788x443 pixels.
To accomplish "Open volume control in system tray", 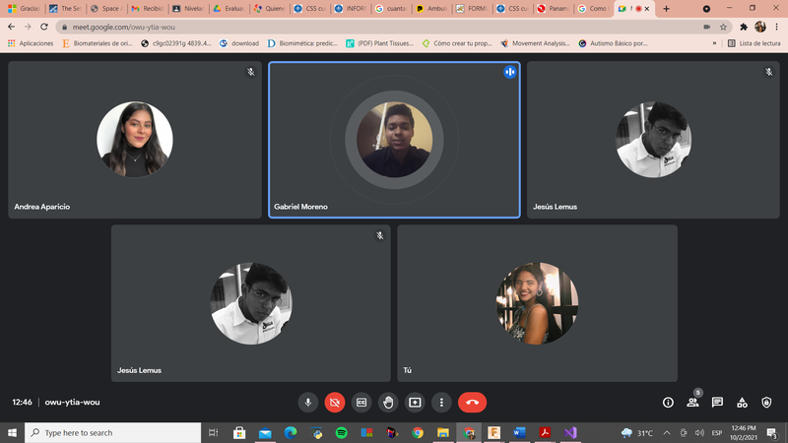I will pos(699,432).
